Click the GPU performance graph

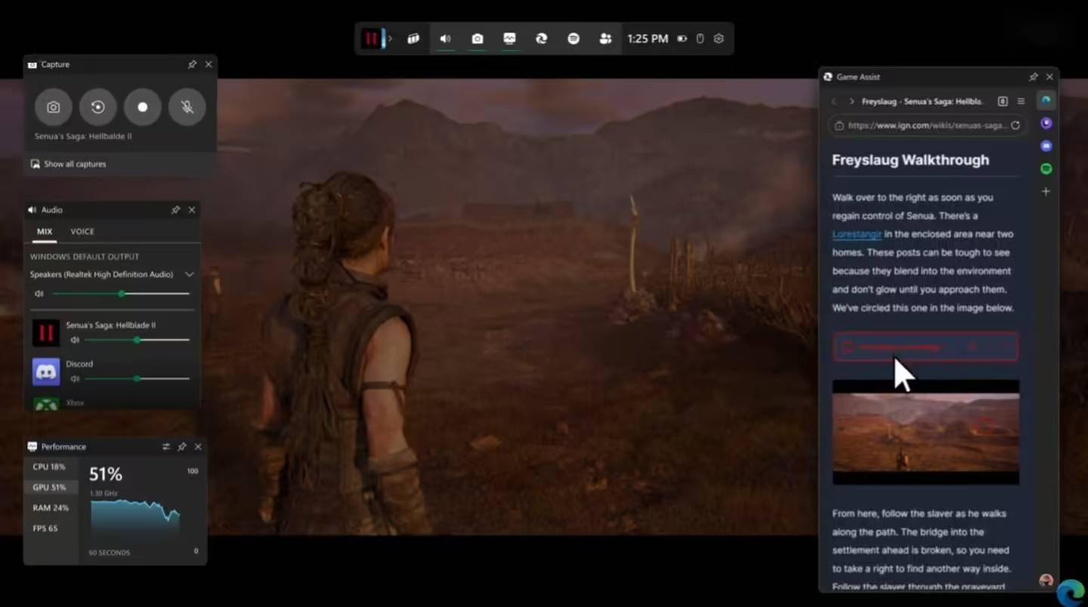[135, 519]
